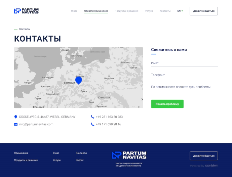
Task: Click the Powered by text in footer
Action: click(x=197, y=166)
